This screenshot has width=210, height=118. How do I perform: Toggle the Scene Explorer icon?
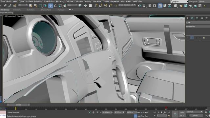[x=150, y=6]
